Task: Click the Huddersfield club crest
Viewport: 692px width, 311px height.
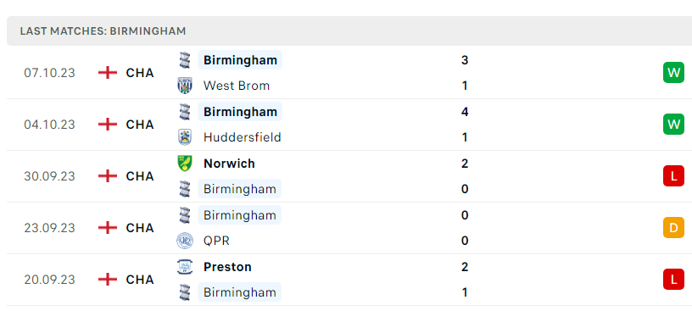Action: click(x=185, y=137)
